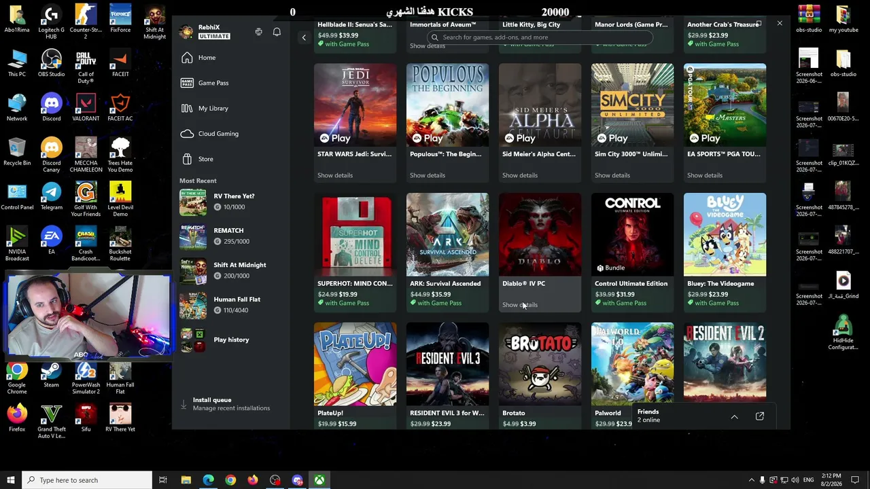Open the ARK: Survival Ascended card
The width and height of the screenshot is (870, 489).
(448, 252)
